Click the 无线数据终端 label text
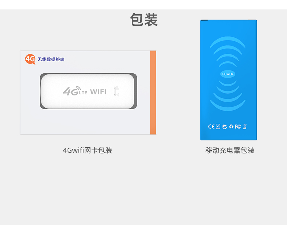This screenshot has width=287, height=225. (51, 60)
